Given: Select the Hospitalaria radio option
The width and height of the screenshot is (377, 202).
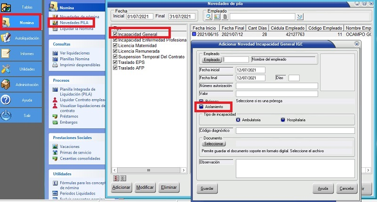Looking at the screenshot, I should [x=283, y=120].
